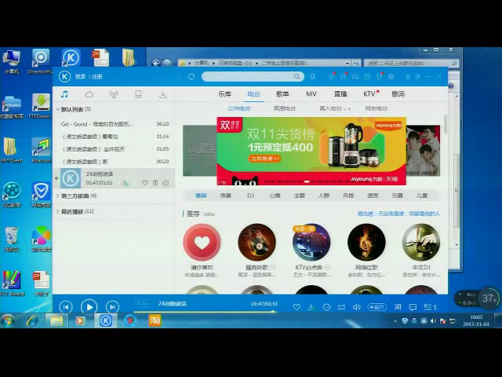The height and width of the screenshot is (377, 502).
Task: Open the apps grid icon in header
Action: (x=344, y=77)
